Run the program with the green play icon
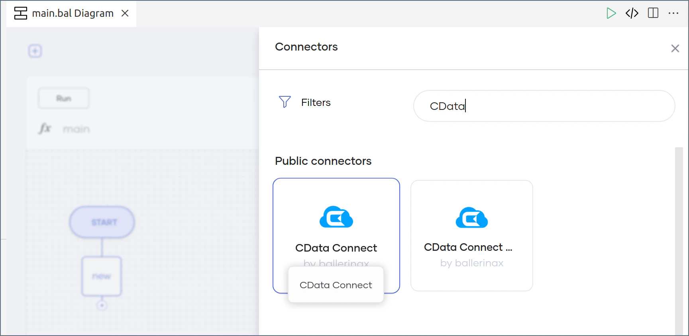 611,13
